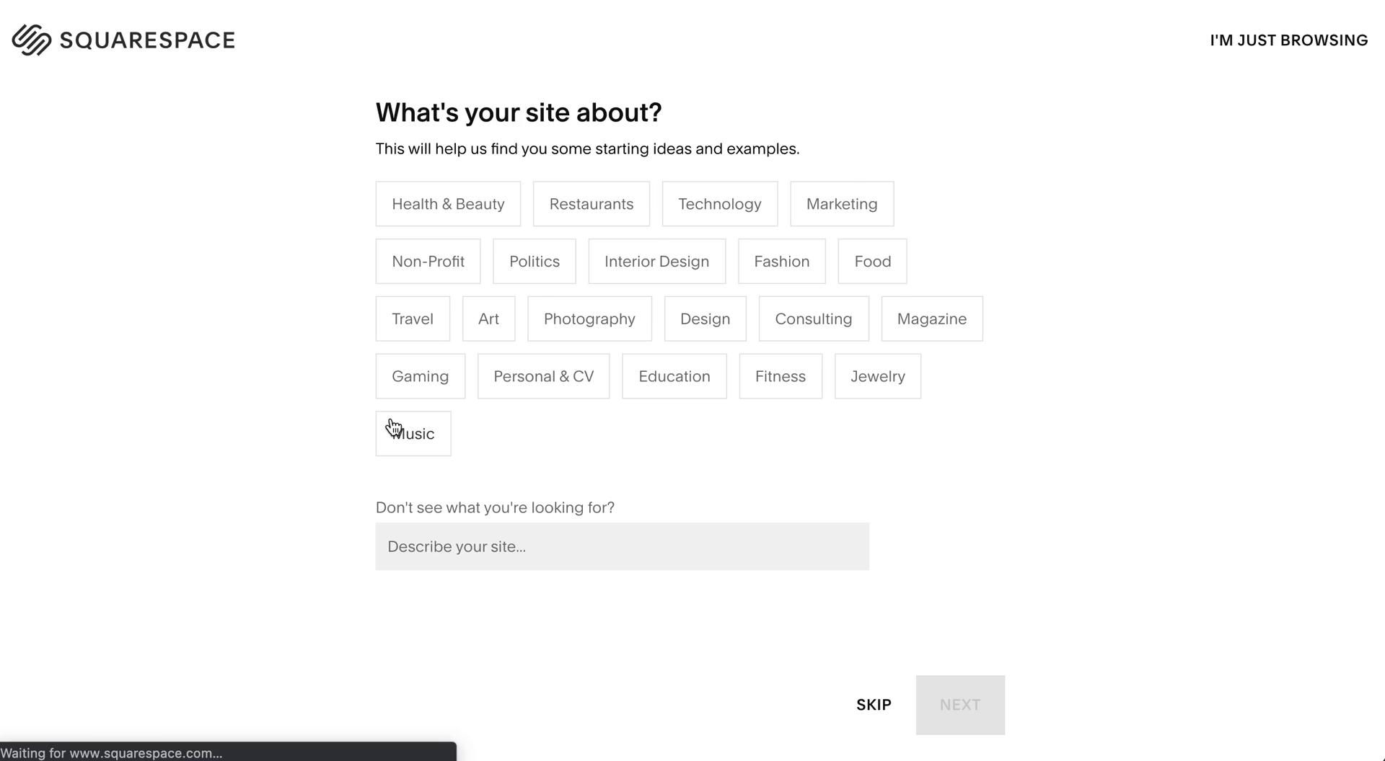Choose the Music category
This screenshot has width=1385, height=761.
coord(413,434)
